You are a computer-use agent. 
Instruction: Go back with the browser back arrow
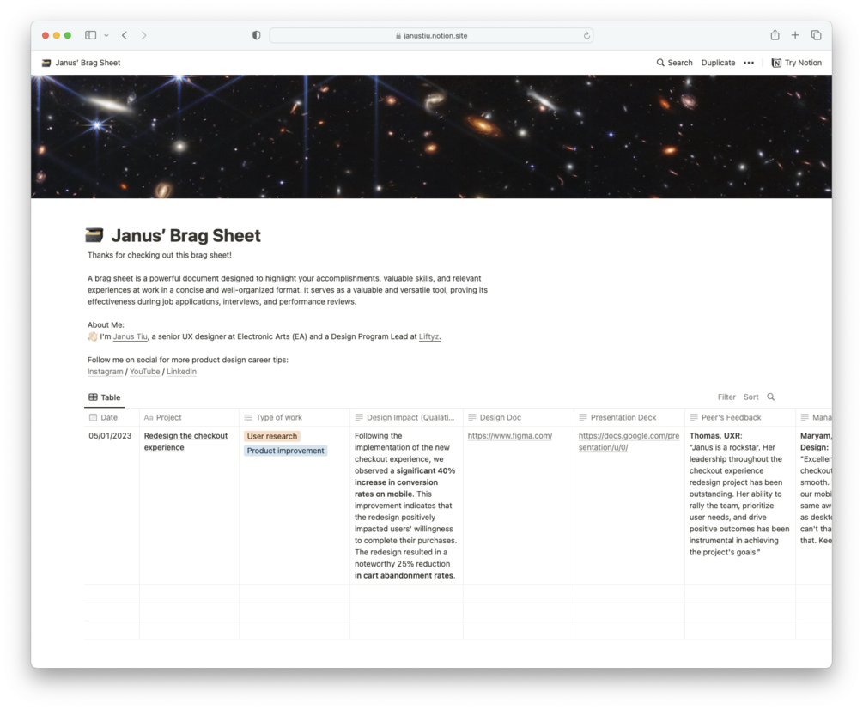(x=125, y=35)
